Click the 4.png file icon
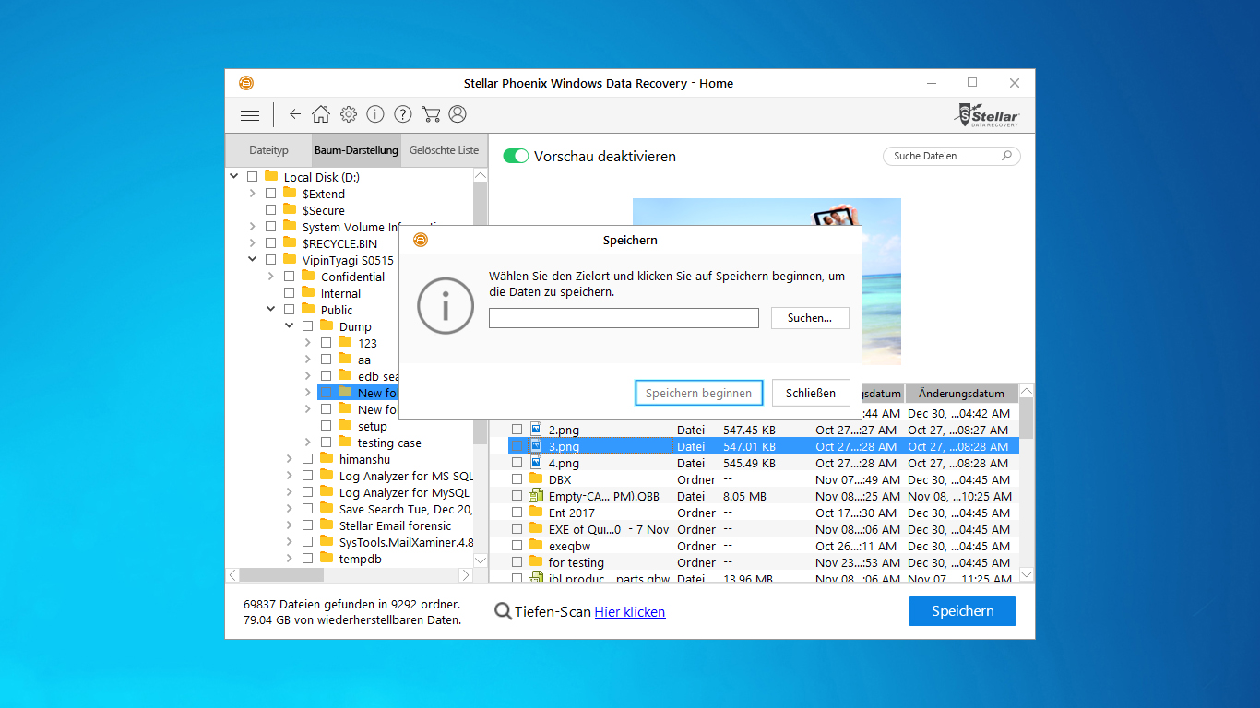Viewport: 1260px width, 708px height. pos(535,463)
